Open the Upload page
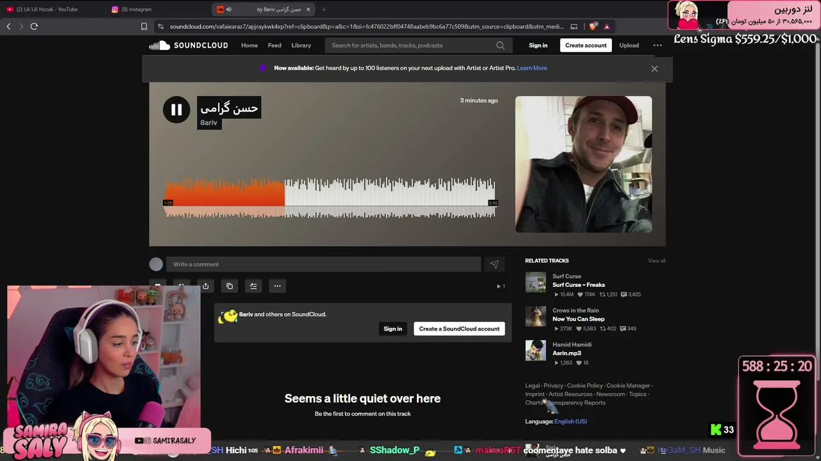The image size is (821, 461). click(629, 45)
